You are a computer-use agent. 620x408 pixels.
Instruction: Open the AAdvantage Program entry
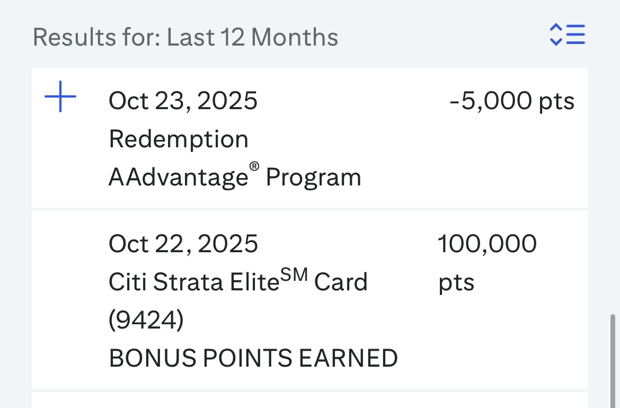click(235, 176)
